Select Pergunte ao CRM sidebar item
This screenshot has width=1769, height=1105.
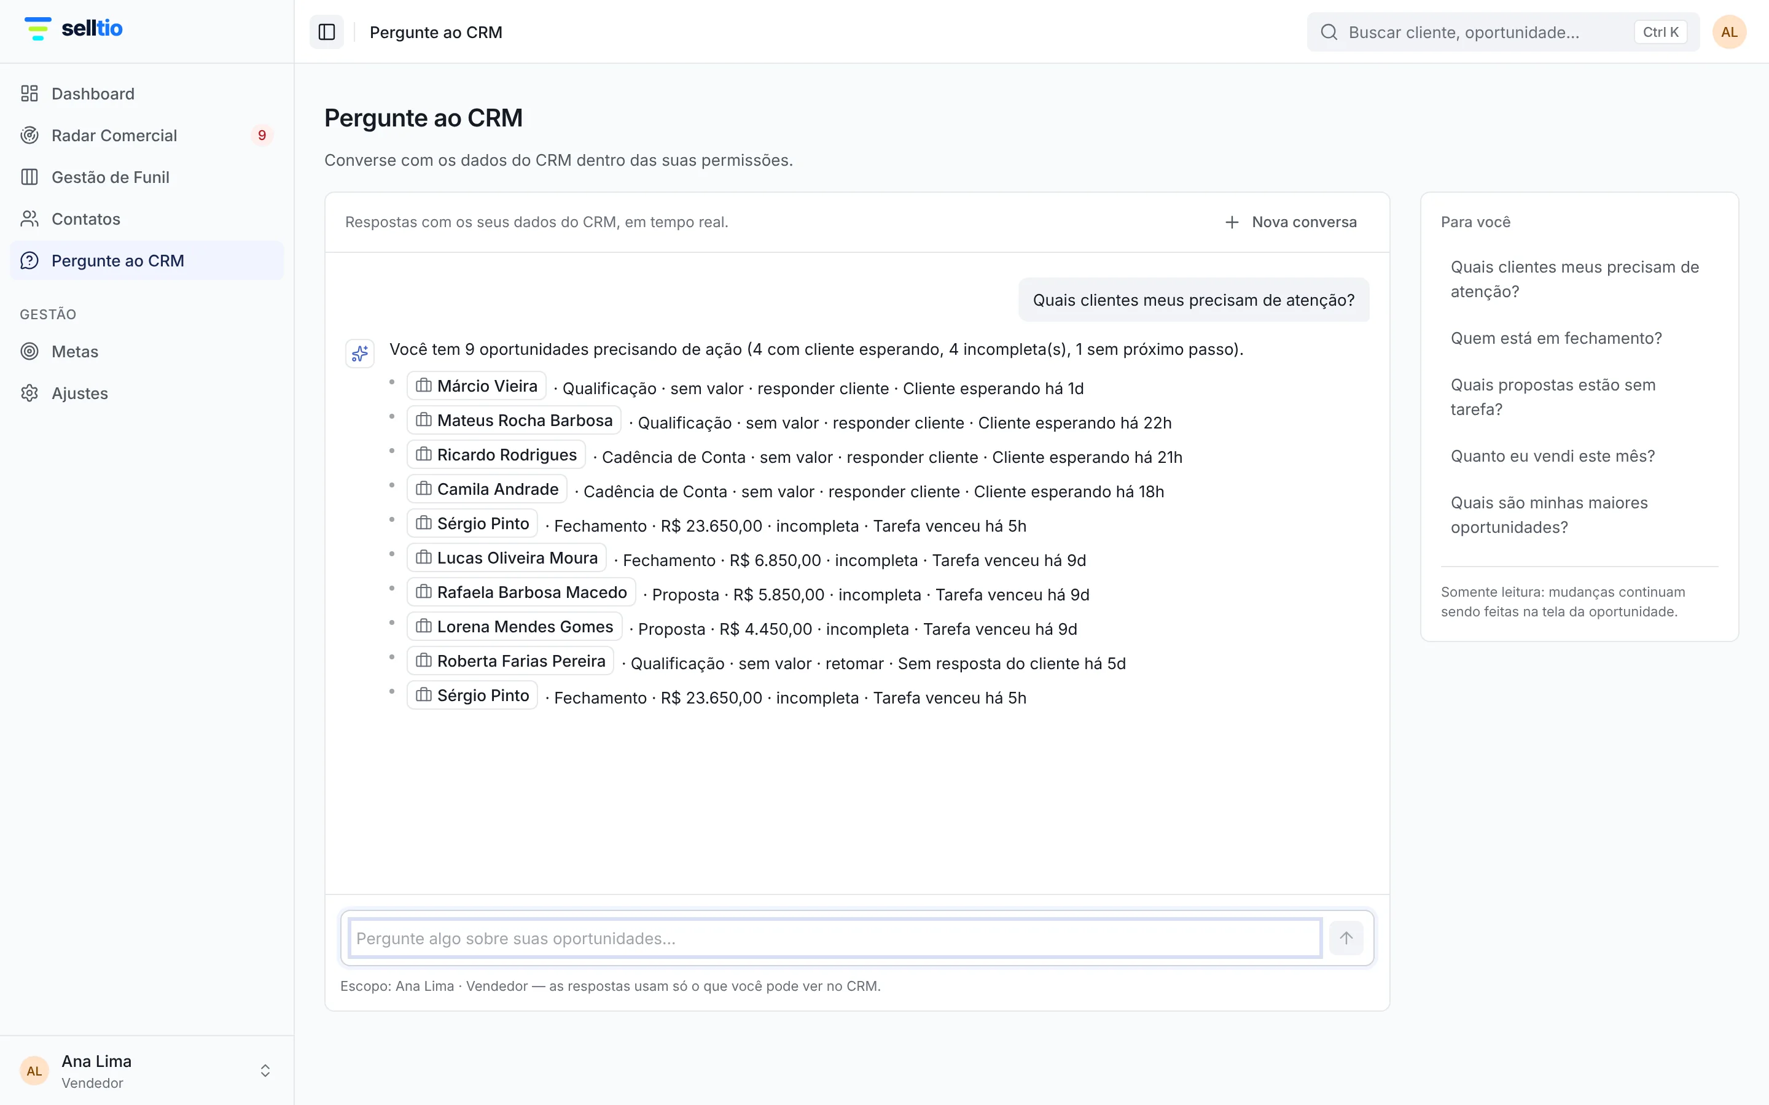point(147,260)
